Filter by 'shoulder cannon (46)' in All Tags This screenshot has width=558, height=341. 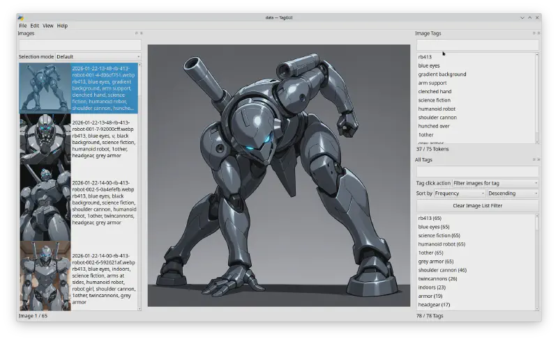coord(442,270)
